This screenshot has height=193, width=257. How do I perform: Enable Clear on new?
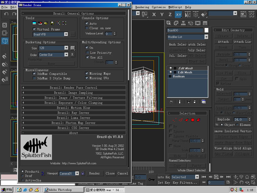click(x=87, y=28)
